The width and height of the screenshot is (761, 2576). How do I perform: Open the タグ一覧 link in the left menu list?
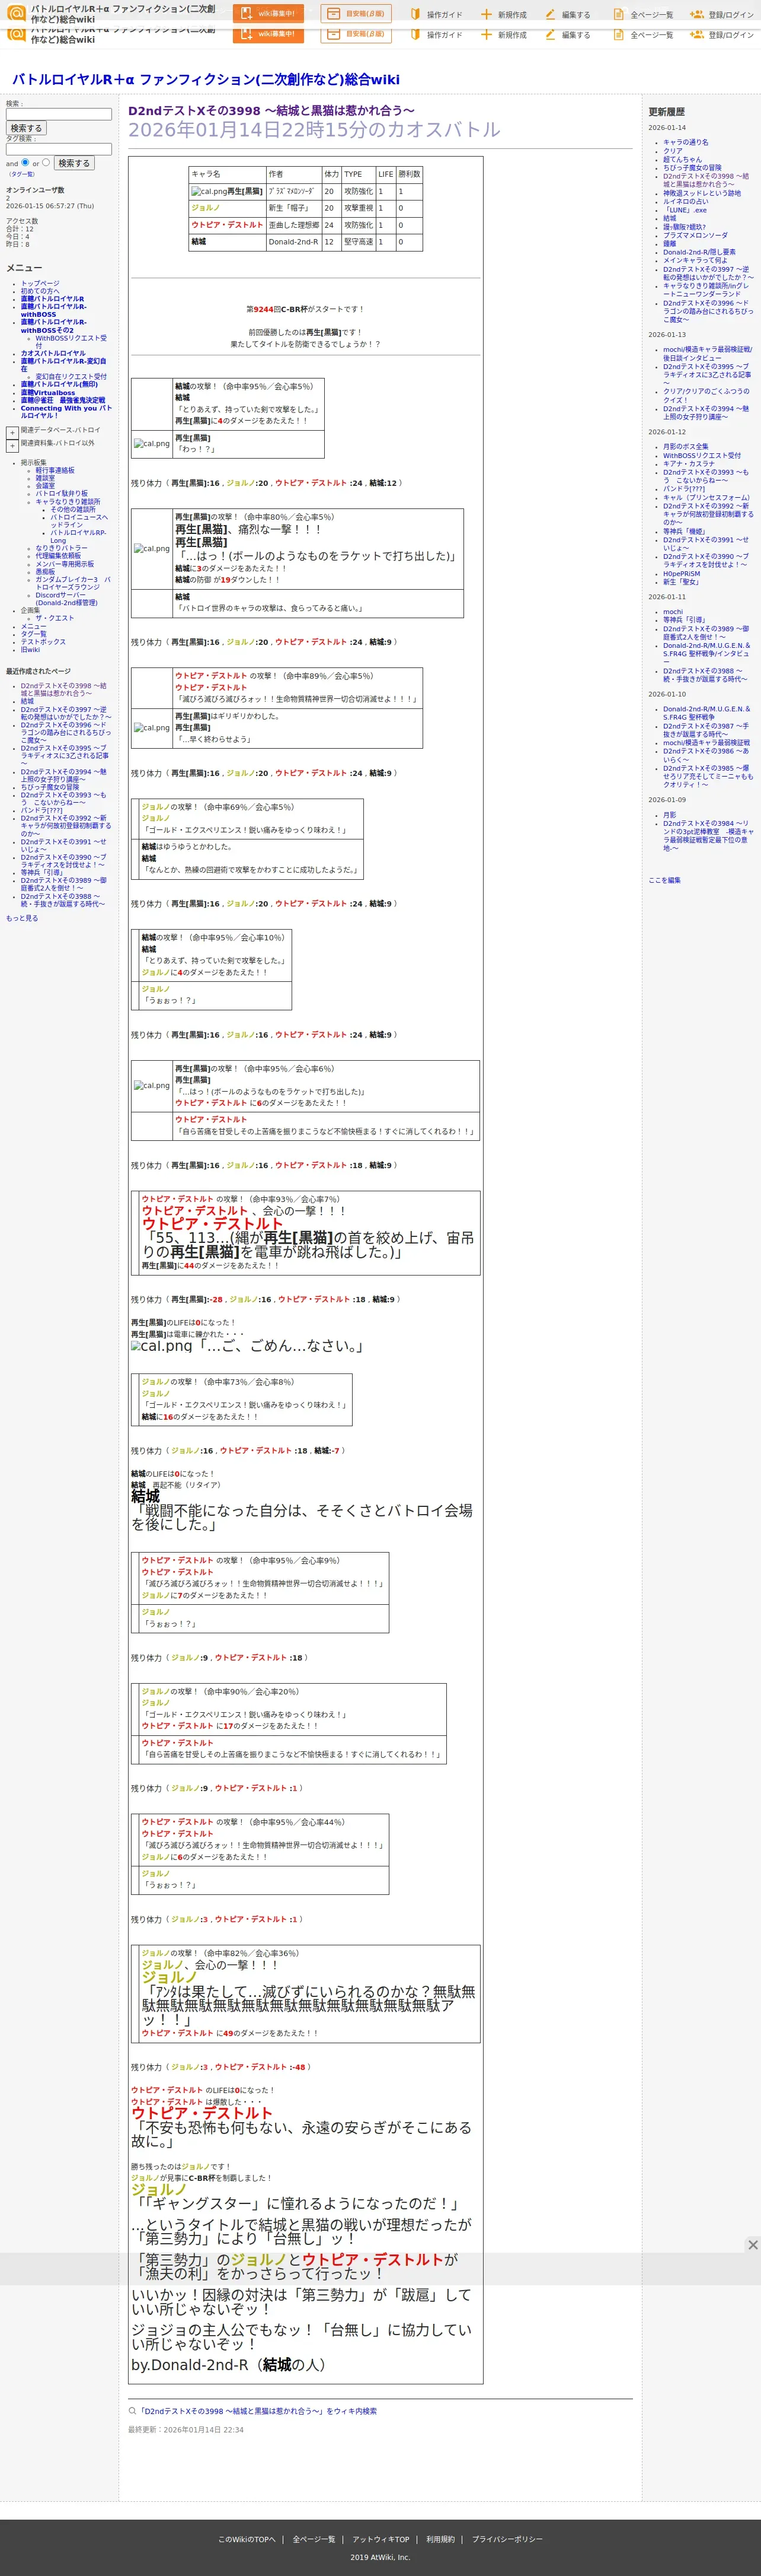point(34,634)
